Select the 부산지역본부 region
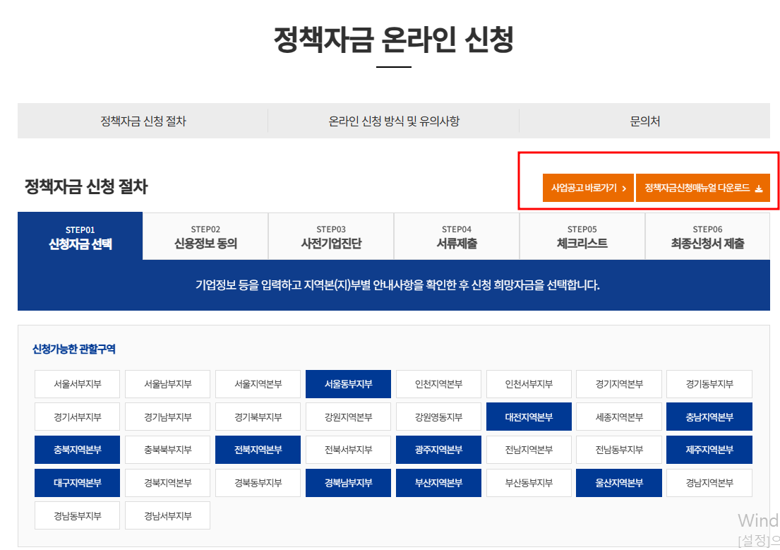Image resolution: width=780 pixels, height=550 pixels. tap(438, 483)
